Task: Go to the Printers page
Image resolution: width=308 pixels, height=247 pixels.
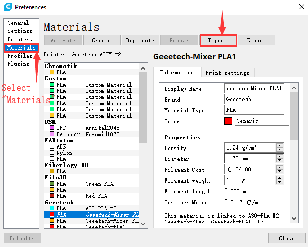Action: coord(20,39)
